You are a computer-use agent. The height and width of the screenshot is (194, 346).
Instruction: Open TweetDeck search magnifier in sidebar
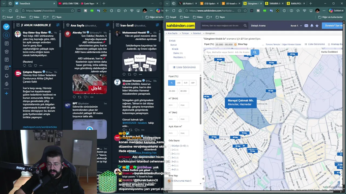6,35
